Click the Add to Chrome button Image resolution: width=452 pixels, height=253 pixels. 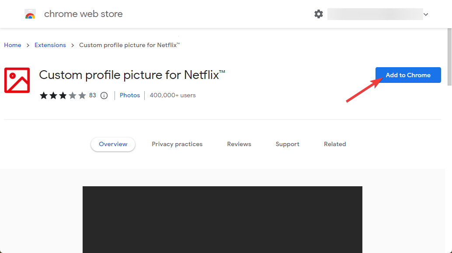[408, 75]
